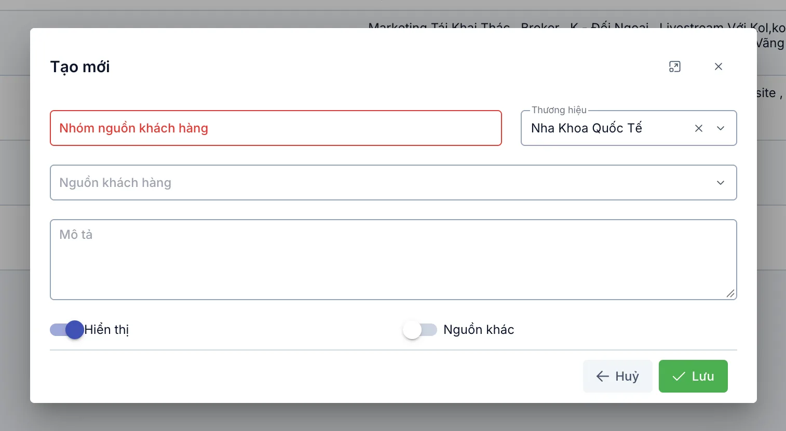This screenshot has width=786, height=431.
Task: Click the Mô tả resize grip
Action: tap(730, 293)
